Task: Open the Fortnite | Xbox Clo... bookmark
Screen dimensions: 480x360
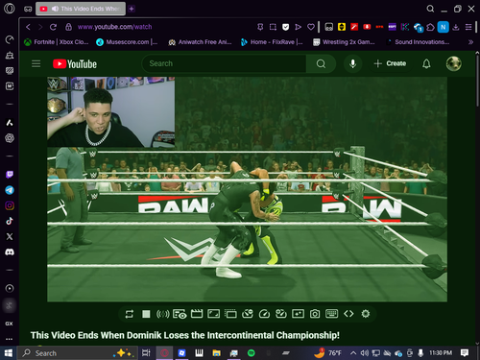Action: (57, 42)
